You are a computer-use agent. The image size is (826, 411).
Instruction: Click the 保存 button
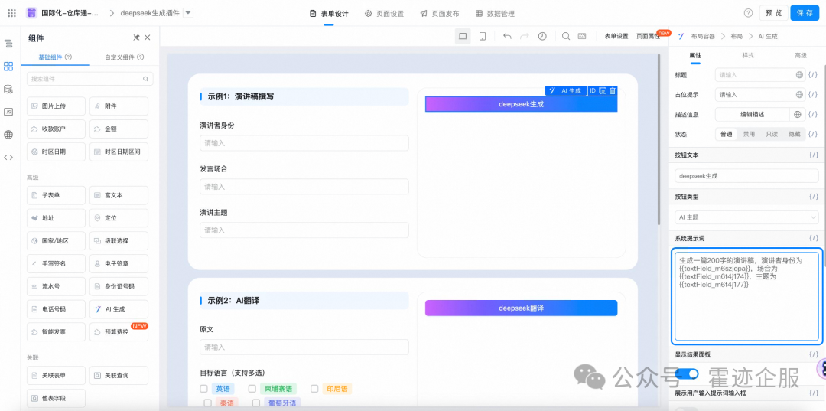coord(805,13)
